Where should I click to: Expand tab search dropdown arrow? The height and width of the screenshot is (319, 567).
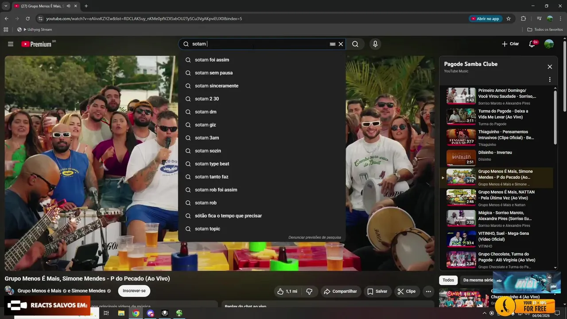click(6, 6)
